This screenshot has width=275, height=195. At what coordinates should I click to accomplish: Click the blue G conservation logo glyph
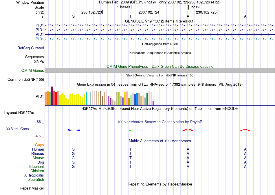[x=74, y=130]
